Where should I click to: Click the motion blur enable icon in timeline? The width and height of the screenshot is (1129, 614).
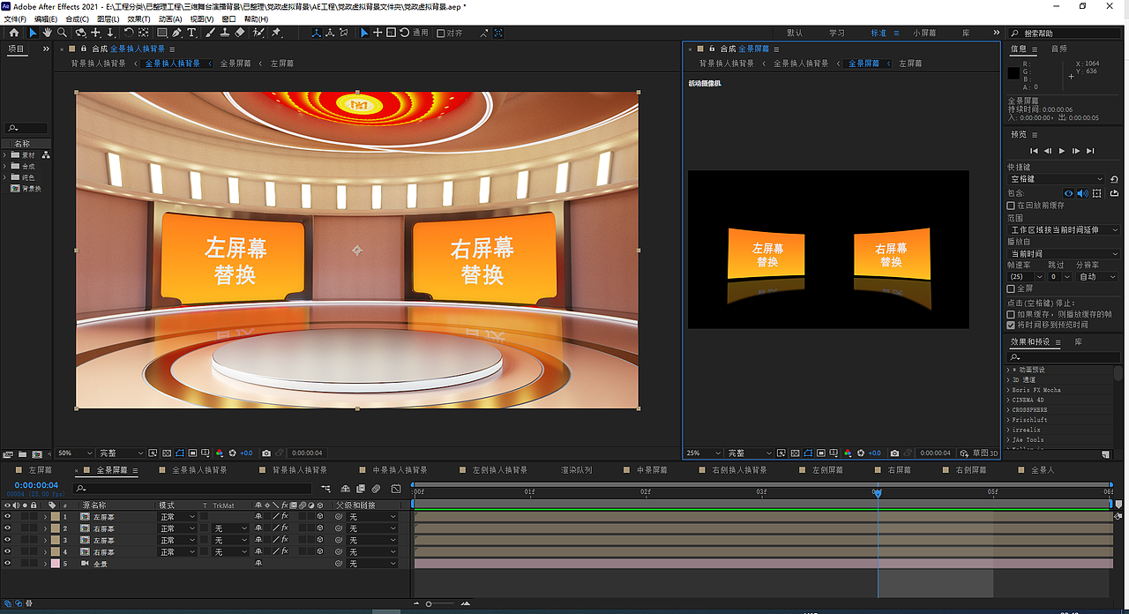[376, 488]
